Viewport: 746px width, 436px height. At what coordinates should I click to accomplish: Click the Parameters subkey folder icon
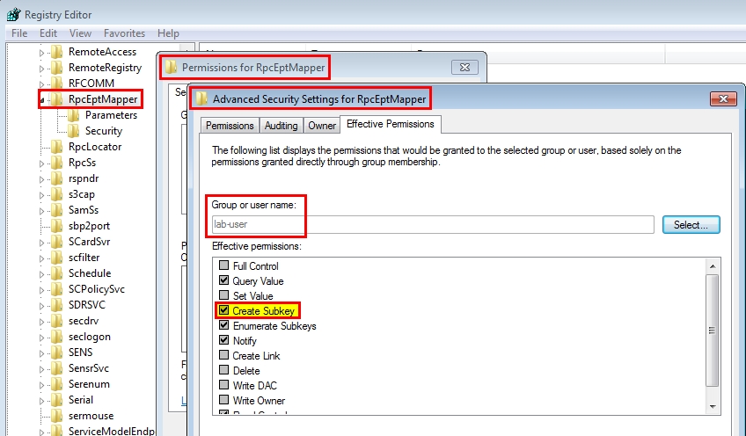(x=74, y=115)
